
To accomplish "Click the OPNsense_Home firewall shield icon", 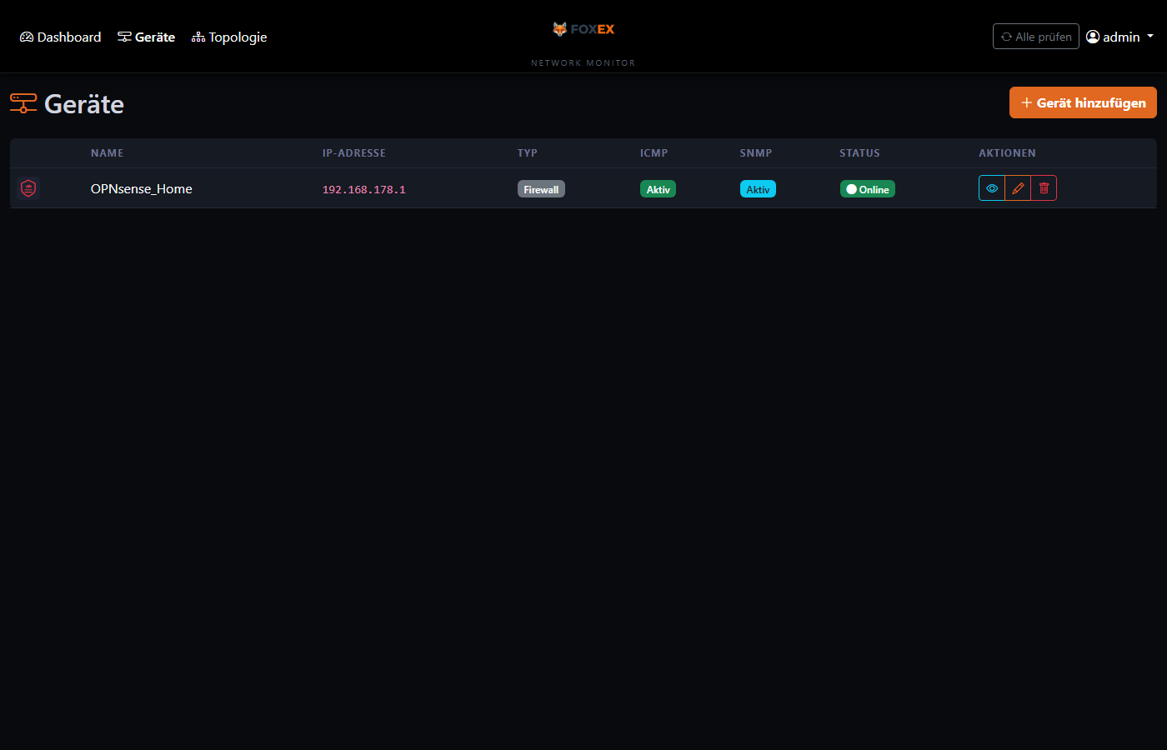I will click(28, 188).
